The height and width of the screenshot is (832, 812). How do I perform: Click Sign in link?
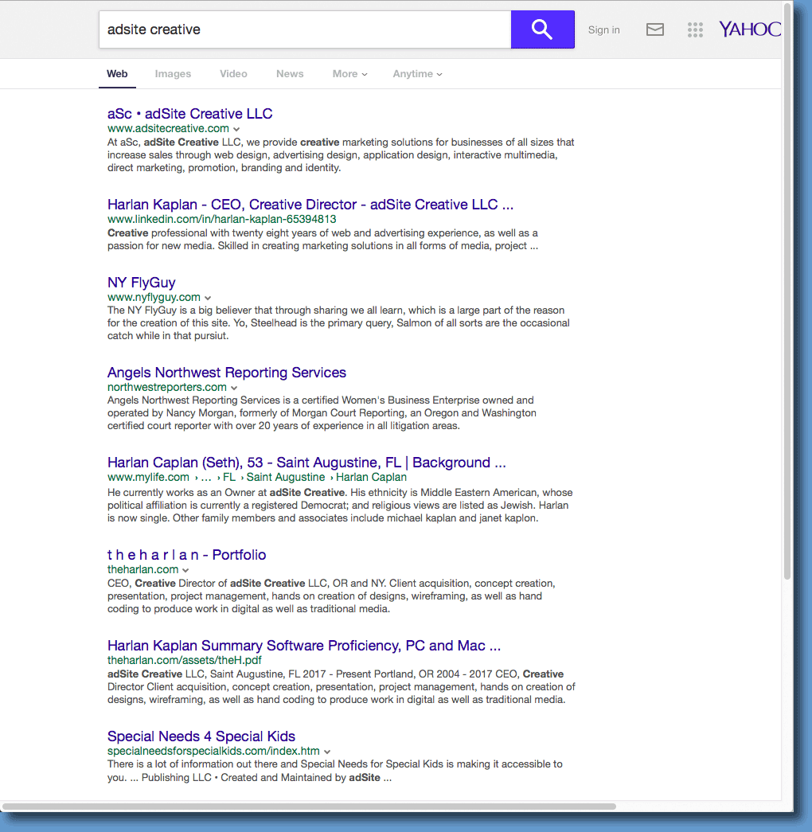point(604,29)
